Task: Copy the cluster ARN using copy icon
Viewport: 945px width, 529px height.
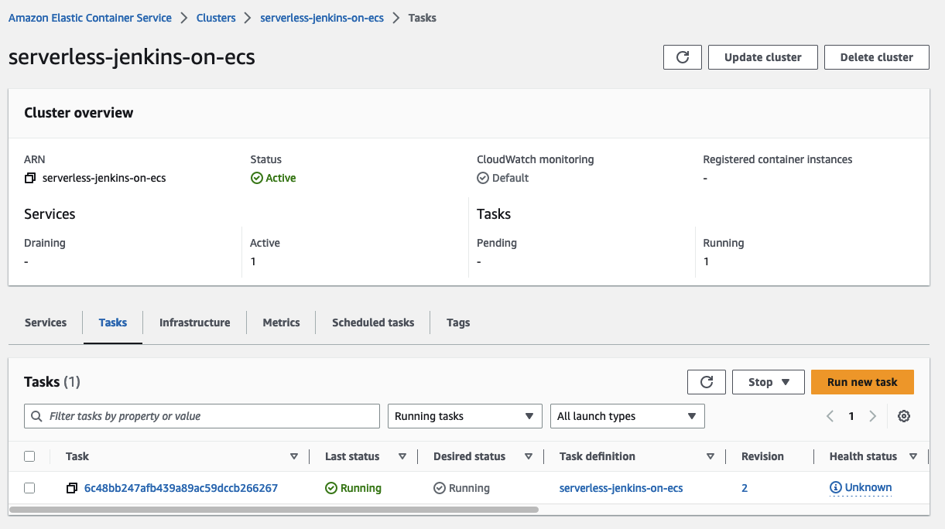Action: 30,178
